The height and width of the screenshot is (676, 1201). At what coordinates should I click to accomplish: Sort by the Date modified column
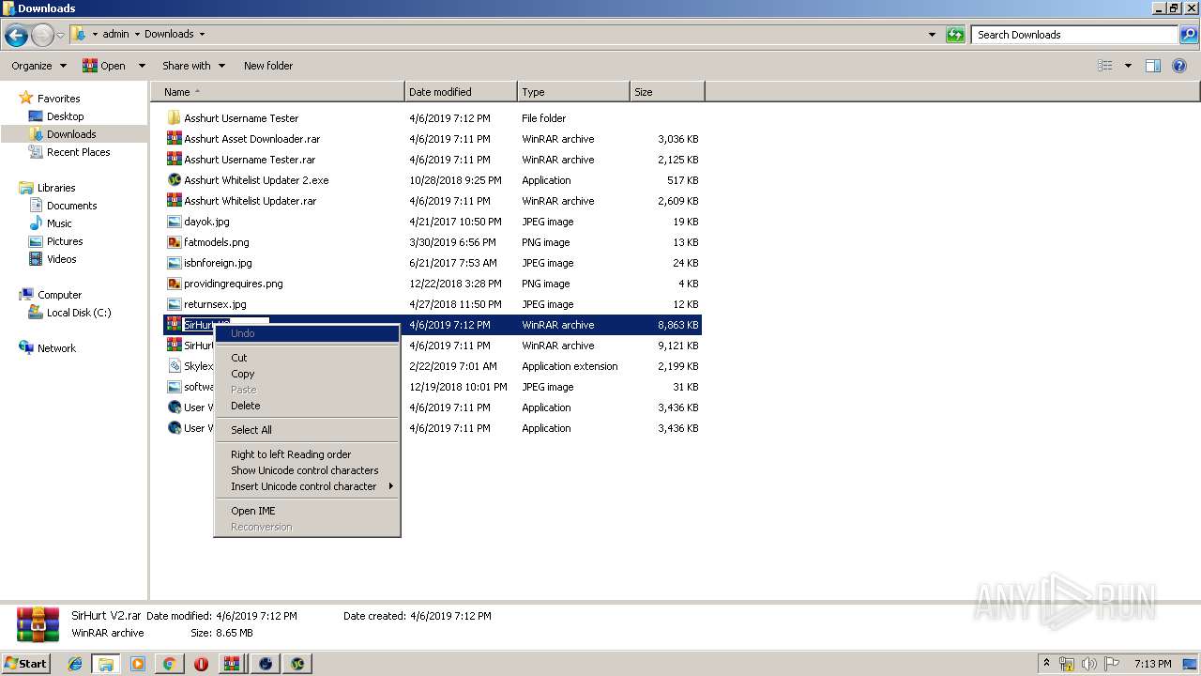click(461, 92)
